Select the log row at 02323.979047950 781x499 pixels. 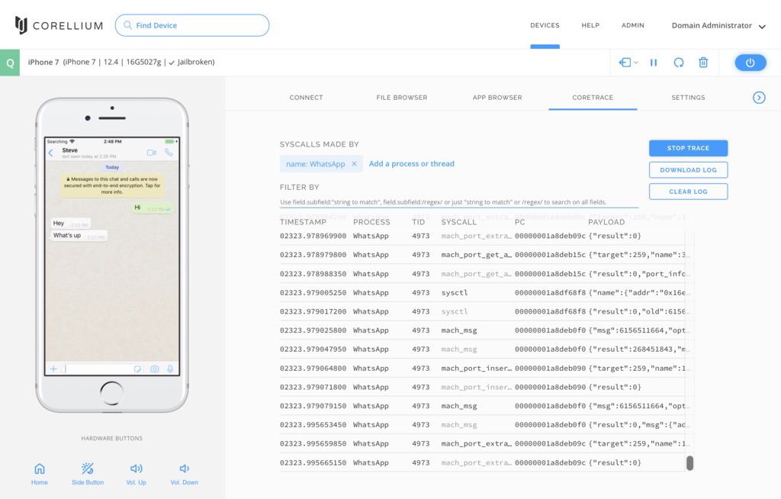pos(484,349)
